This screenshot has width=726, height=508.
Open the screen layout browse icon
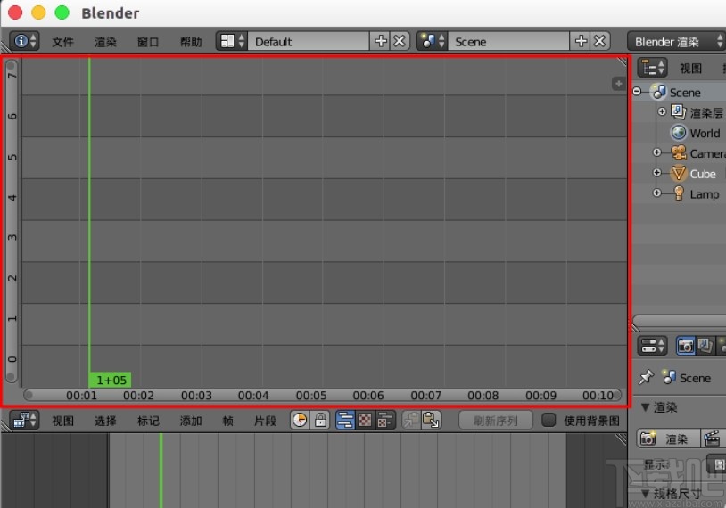point(232,41)
